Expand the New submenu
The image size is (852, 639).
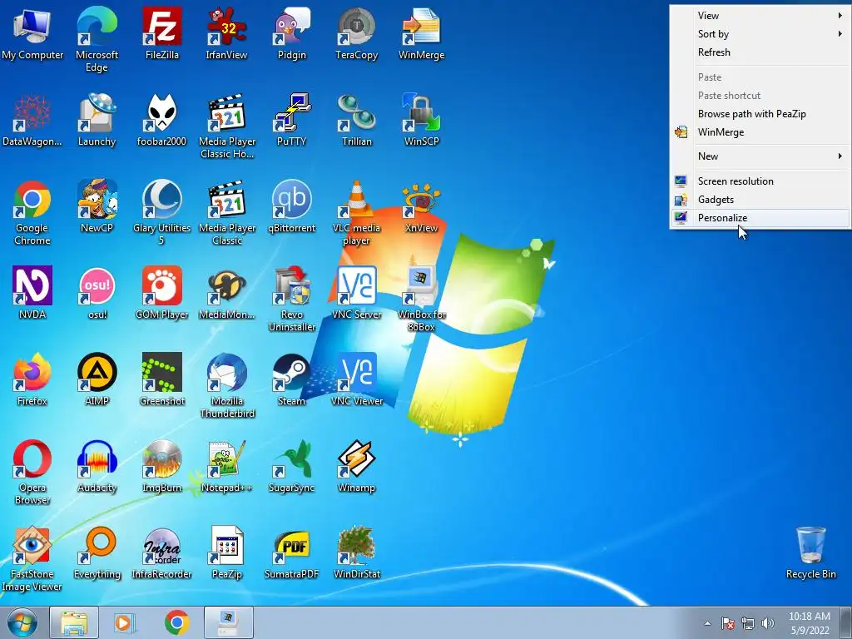pos(760,156)
